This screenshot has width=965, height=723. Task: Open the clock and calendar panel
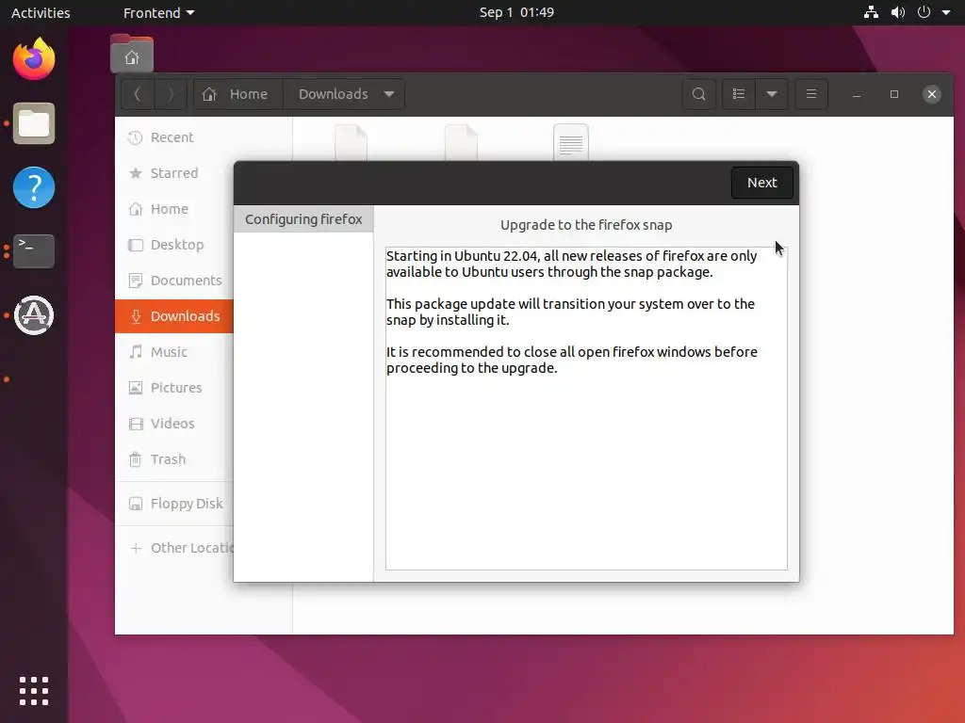(516, 12)
